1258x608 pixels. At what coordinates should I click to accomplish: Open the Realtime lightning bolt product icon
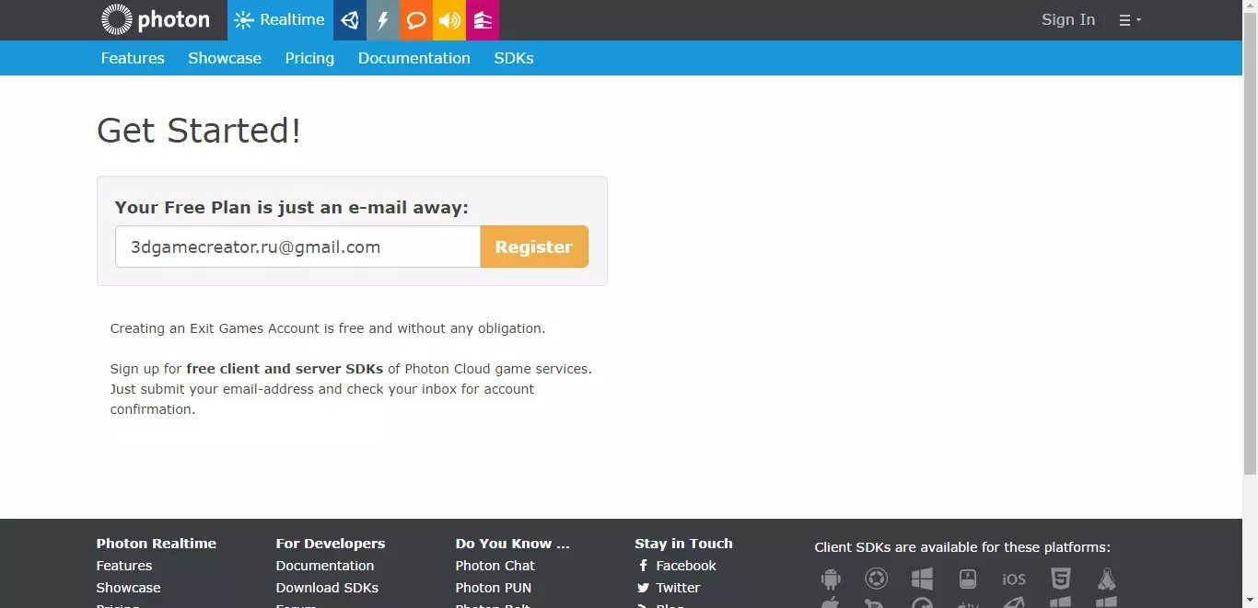click(383, 19)
